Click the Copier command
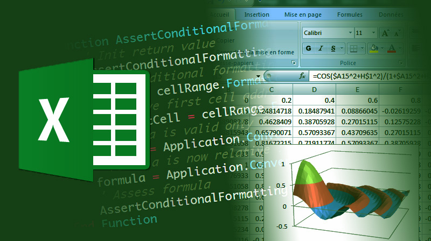 click(225, 40)
